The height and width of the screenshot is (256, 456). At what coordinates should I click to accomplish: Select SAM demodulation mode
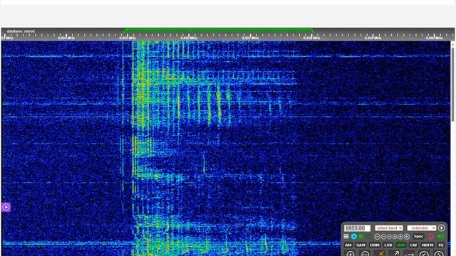(361, 245)
